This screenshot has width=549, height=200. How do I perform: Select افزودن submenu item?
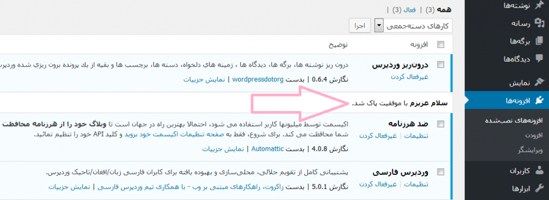click(535, 136)
